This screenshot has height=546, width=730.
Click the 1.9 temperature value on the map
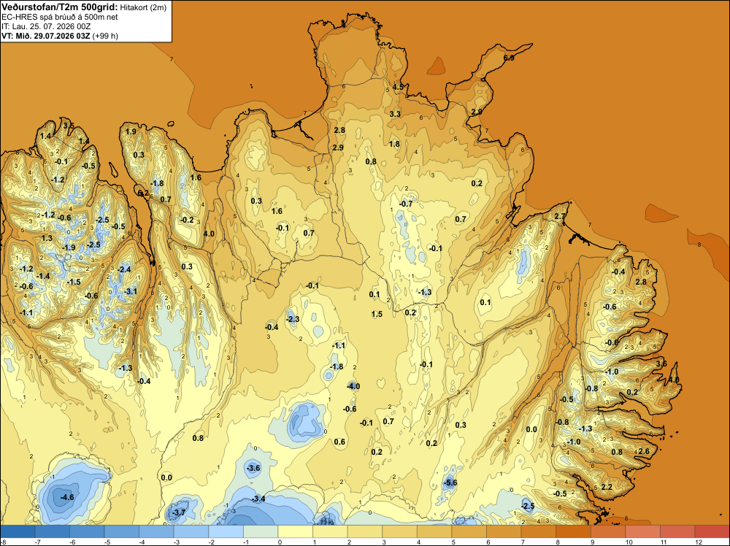tap(131, 131)
